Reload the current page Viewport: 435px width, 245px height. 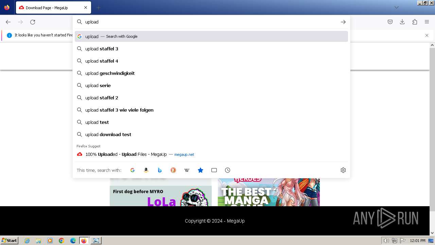pos(33,22)
